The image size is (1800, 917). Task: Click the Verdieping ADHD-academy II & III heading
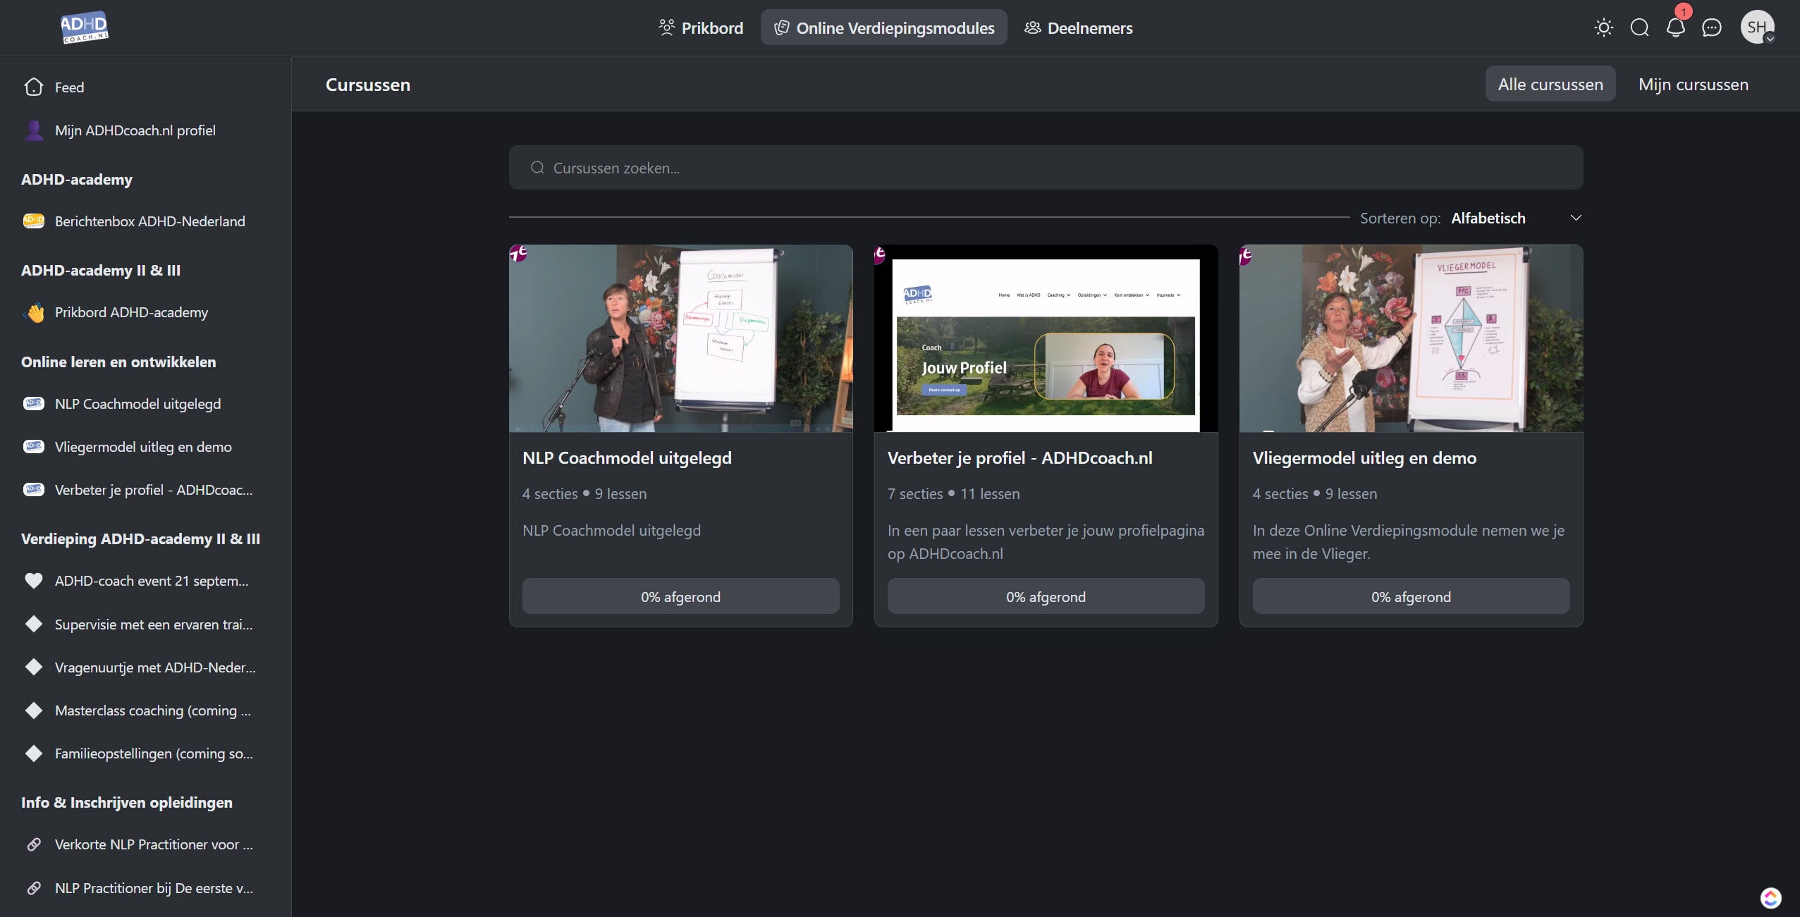pyautogui.click(x=140, y=539)
